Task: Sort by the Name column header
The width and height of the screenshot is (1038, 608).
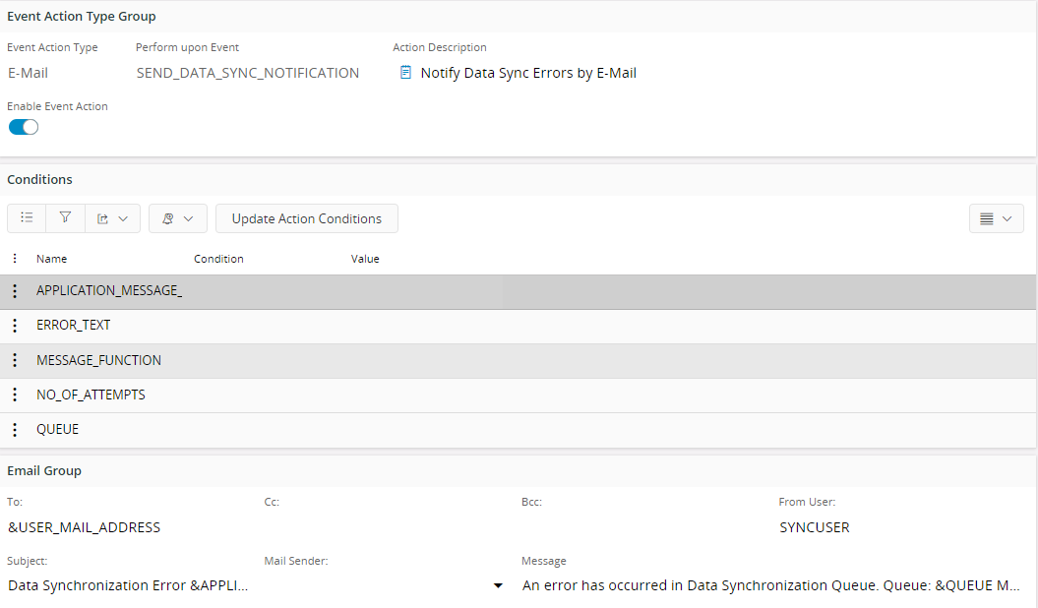Action: point(51,259)
